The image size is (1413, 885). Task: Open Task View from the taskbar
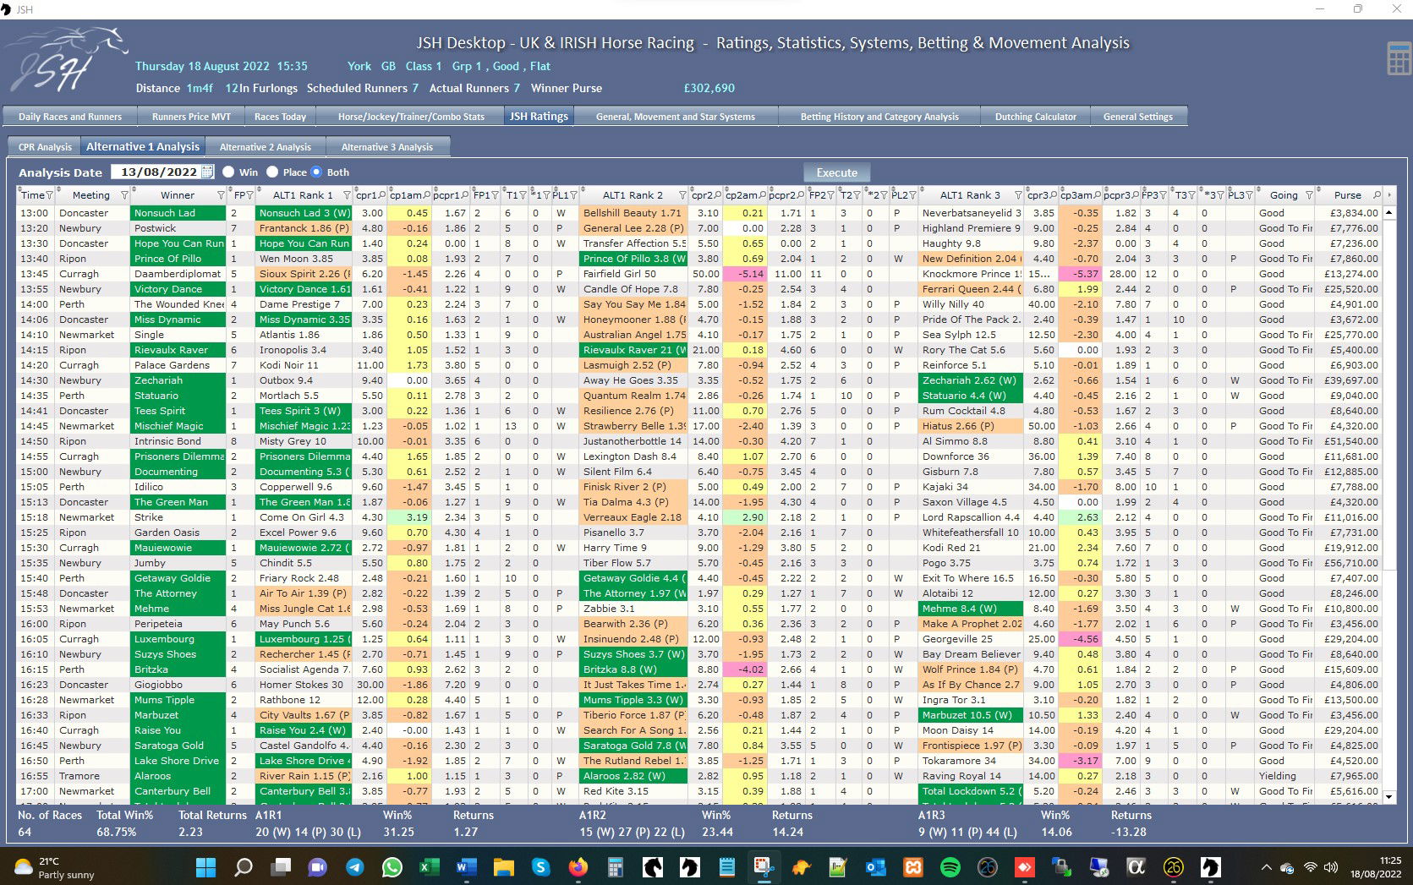point(281,866)
